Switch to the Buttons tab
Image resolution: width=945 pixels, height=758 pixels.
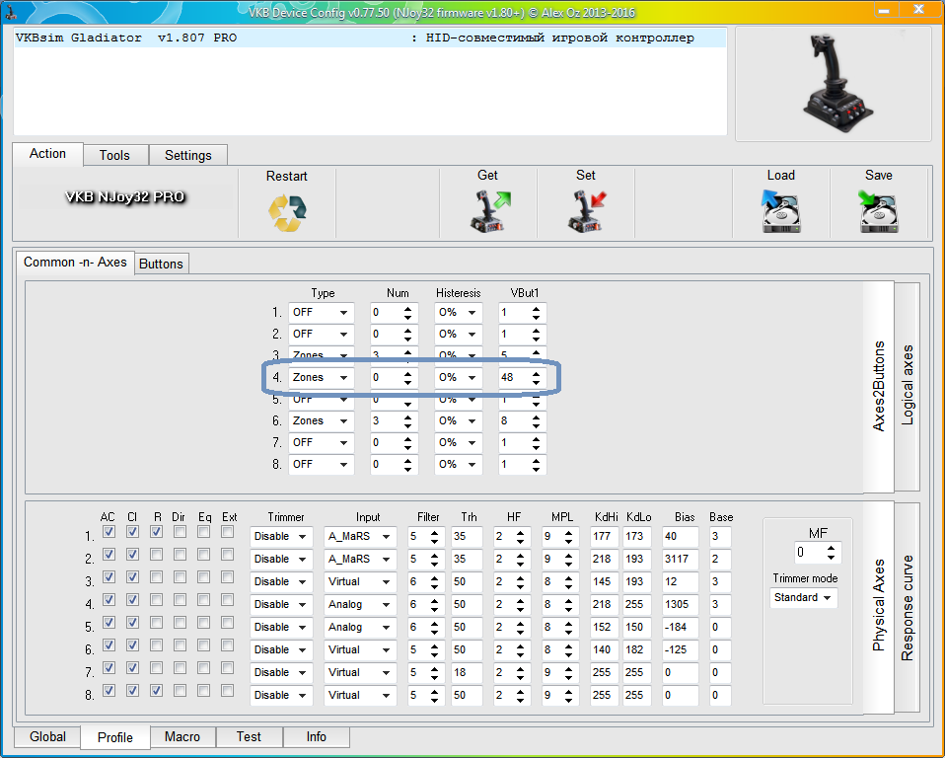(161, 264)
